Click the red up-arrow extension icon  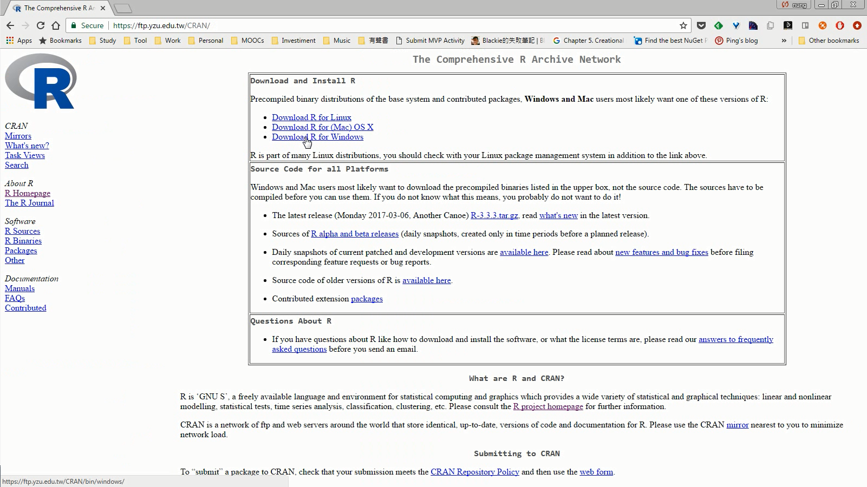(x=857, y=25)
